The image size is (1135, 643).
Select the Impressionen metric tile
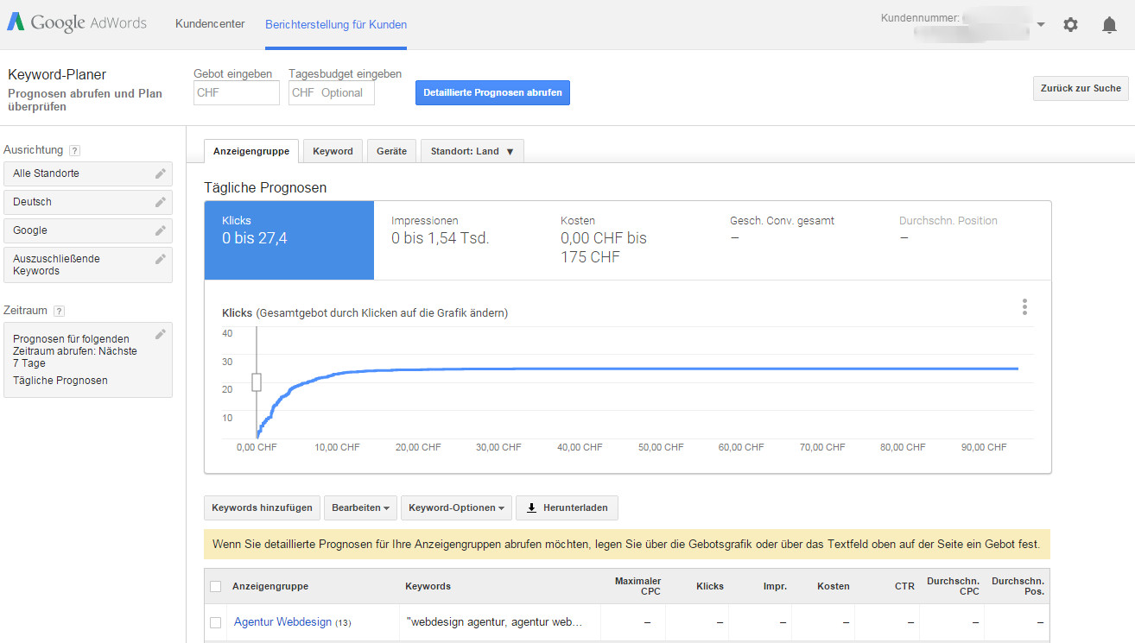point(459,240)
